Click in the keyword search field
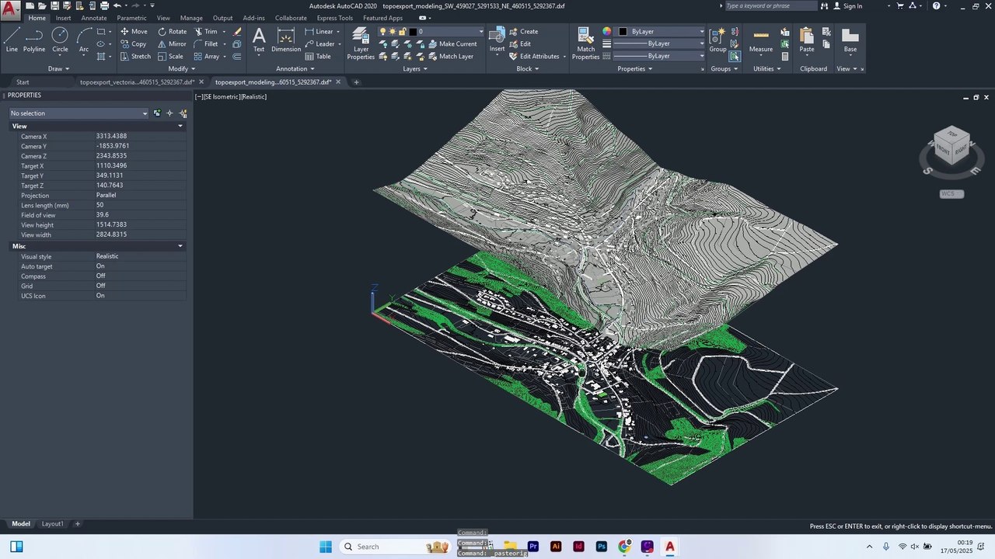995x559 pixels. pyautogui.click(x=770, y=6)
